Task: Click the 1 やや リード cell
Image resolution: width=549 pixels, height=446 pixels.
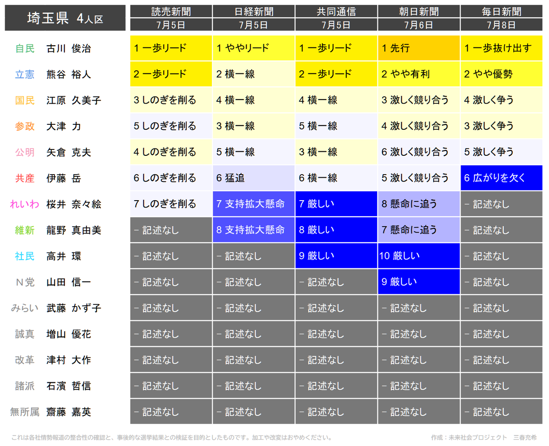Action: coord(254,48)
